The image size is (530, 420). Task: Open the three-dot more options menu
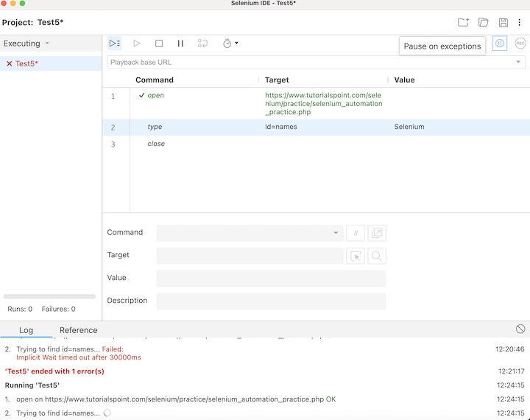click(x=520, y=23)
